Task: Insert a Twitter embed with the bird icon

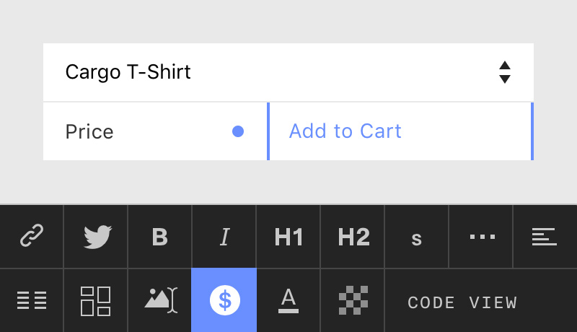Action: 96,236
